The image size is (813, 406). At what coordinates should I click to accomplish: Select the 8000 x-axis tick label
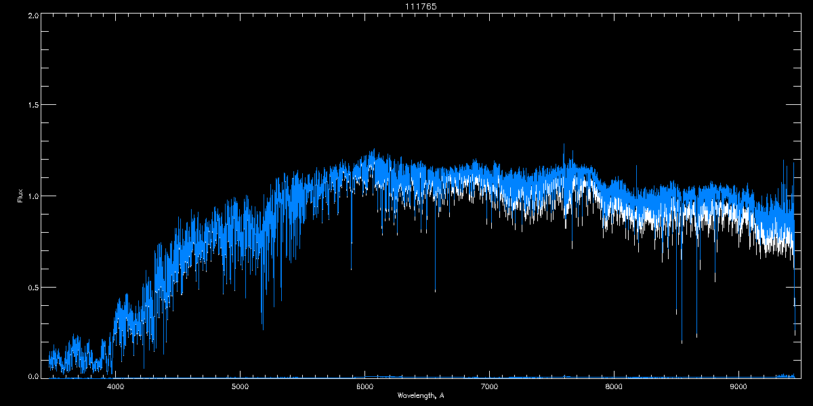click(x=614, y=387)
